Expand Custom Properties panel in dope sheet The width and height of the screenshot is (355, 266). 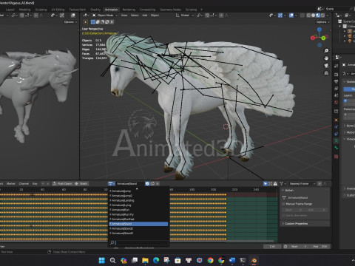pos(296,224)
